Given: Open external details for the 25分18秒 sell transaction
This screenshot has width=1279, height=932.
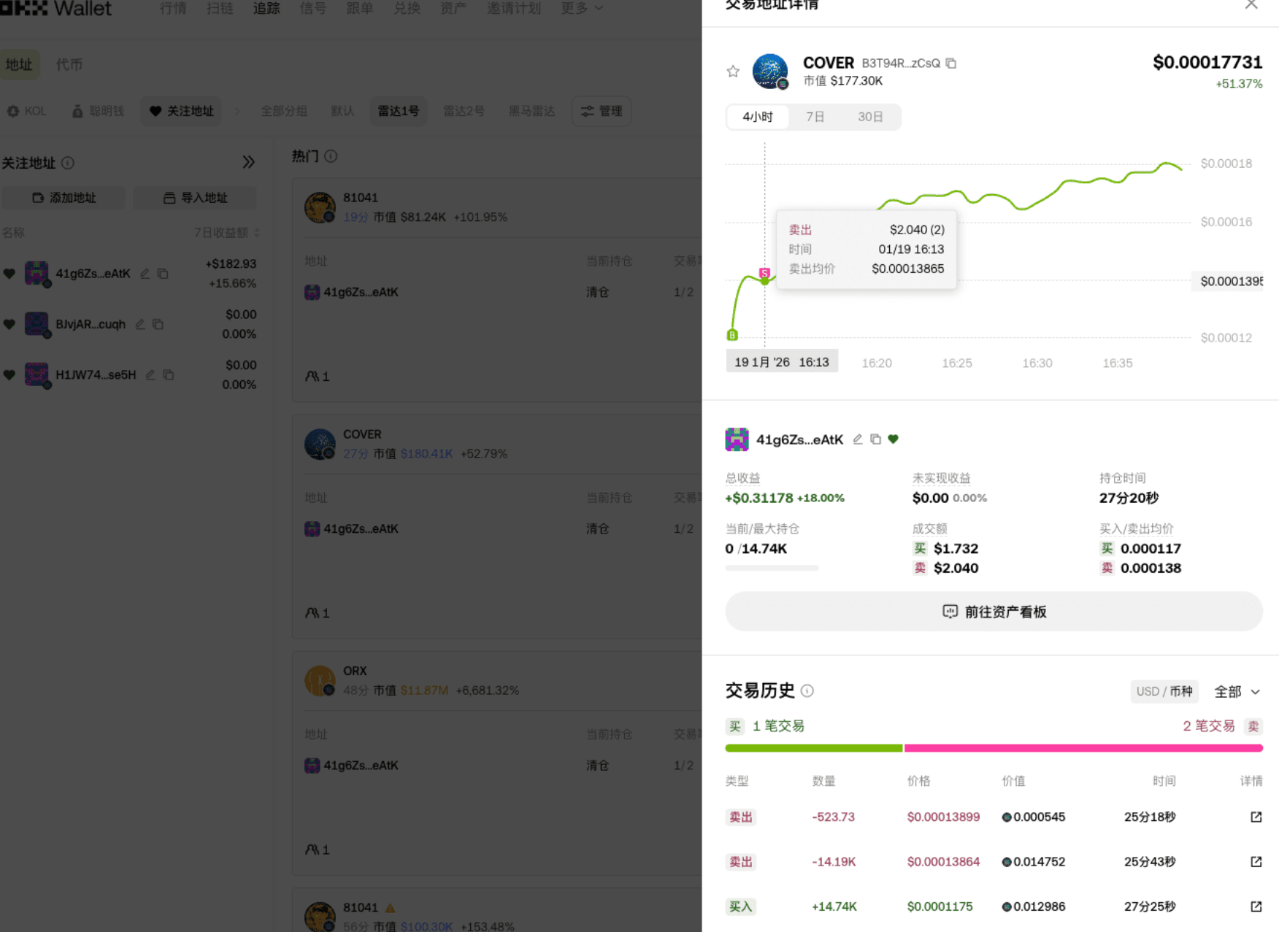Looking at the screenshot, I should click(1256, 817).
